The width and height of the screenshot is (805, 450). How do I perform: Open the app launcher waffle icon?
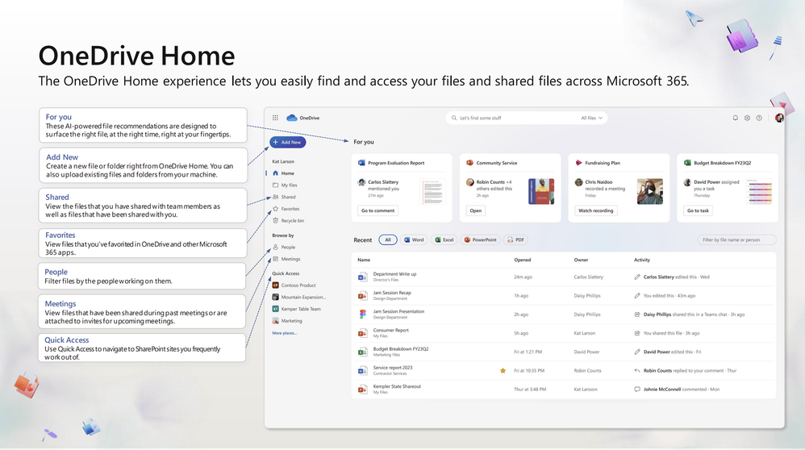(275, 118)
